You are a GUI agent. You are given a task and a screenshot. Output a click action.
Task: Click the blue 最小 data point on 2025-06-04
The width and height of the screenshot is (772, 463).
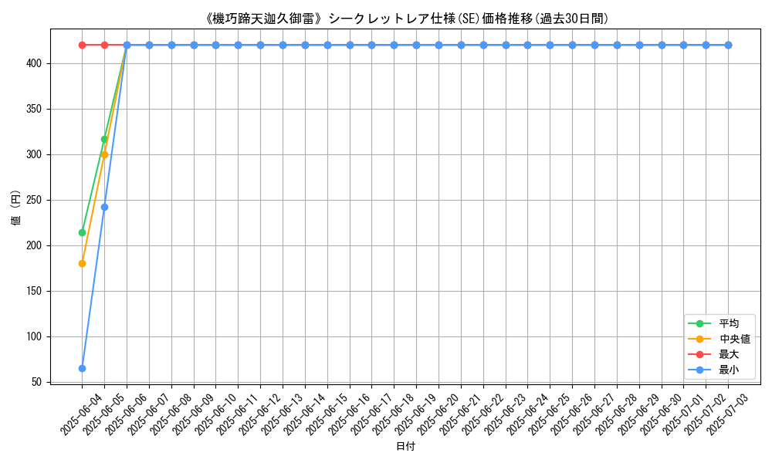(x=83, y=369)
